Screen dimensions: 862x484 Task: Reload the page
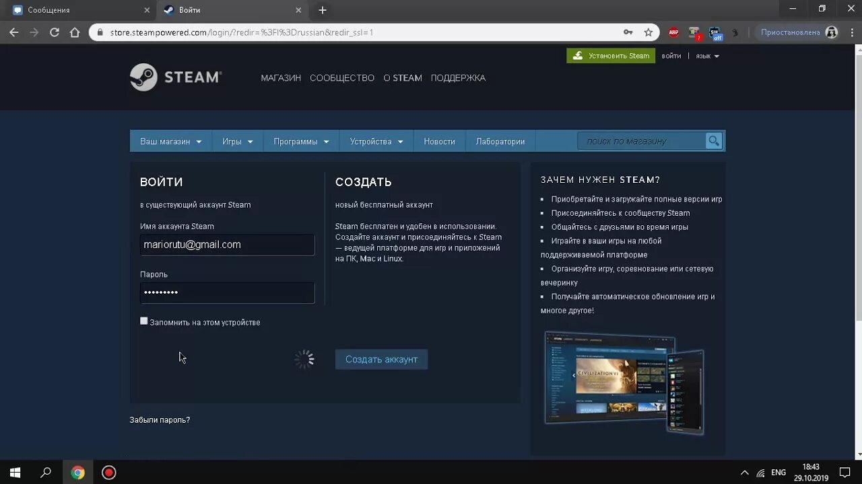point(55,32)
